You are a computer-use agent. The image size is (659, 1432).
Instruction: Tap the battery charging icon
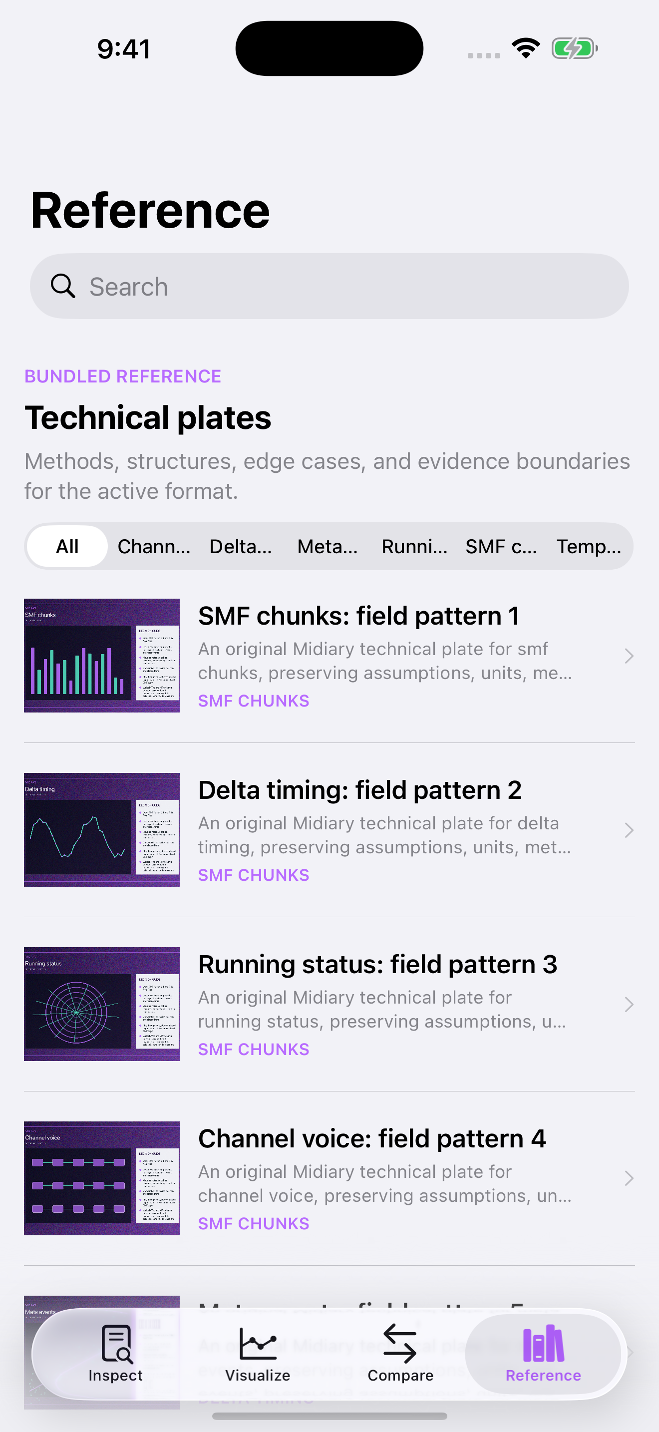click(x=575, y=48)
